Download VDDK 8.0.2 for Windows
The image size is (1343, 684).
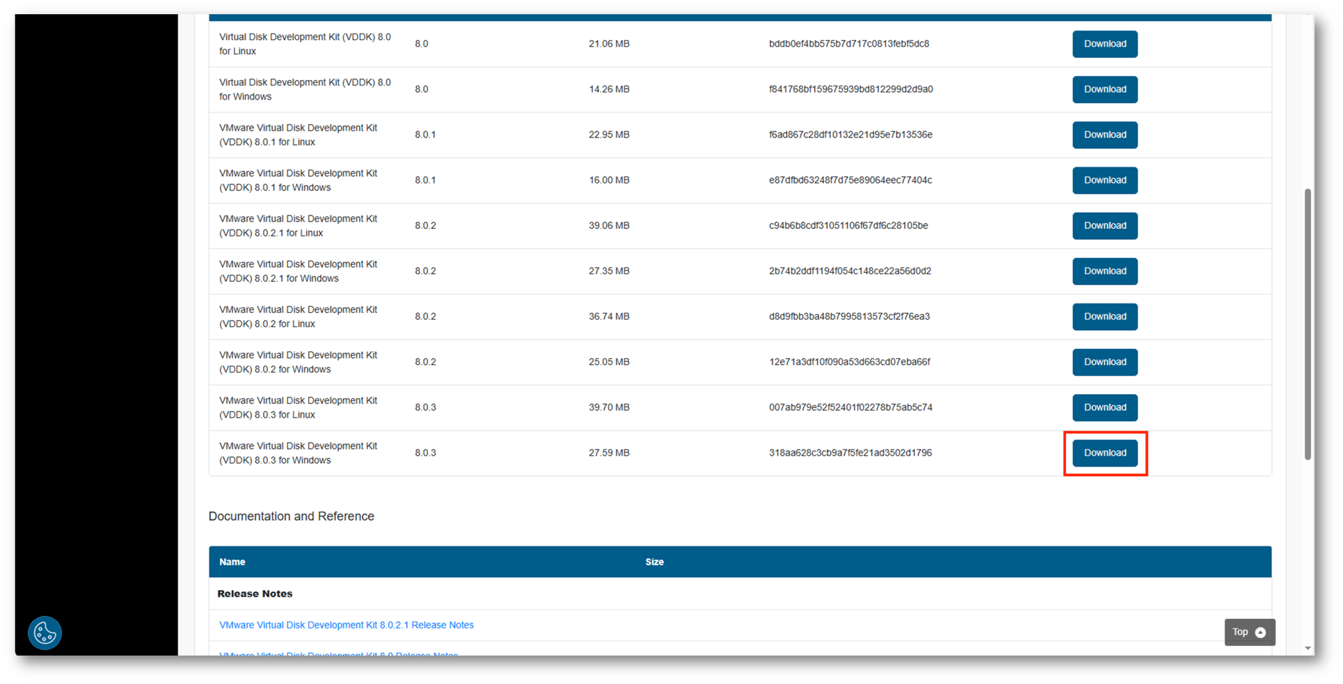click(1105, 362)
